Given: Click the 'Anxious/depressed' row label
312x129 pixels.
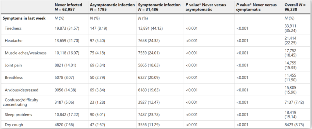Looking at the screenshot, I should coord(21,90).
